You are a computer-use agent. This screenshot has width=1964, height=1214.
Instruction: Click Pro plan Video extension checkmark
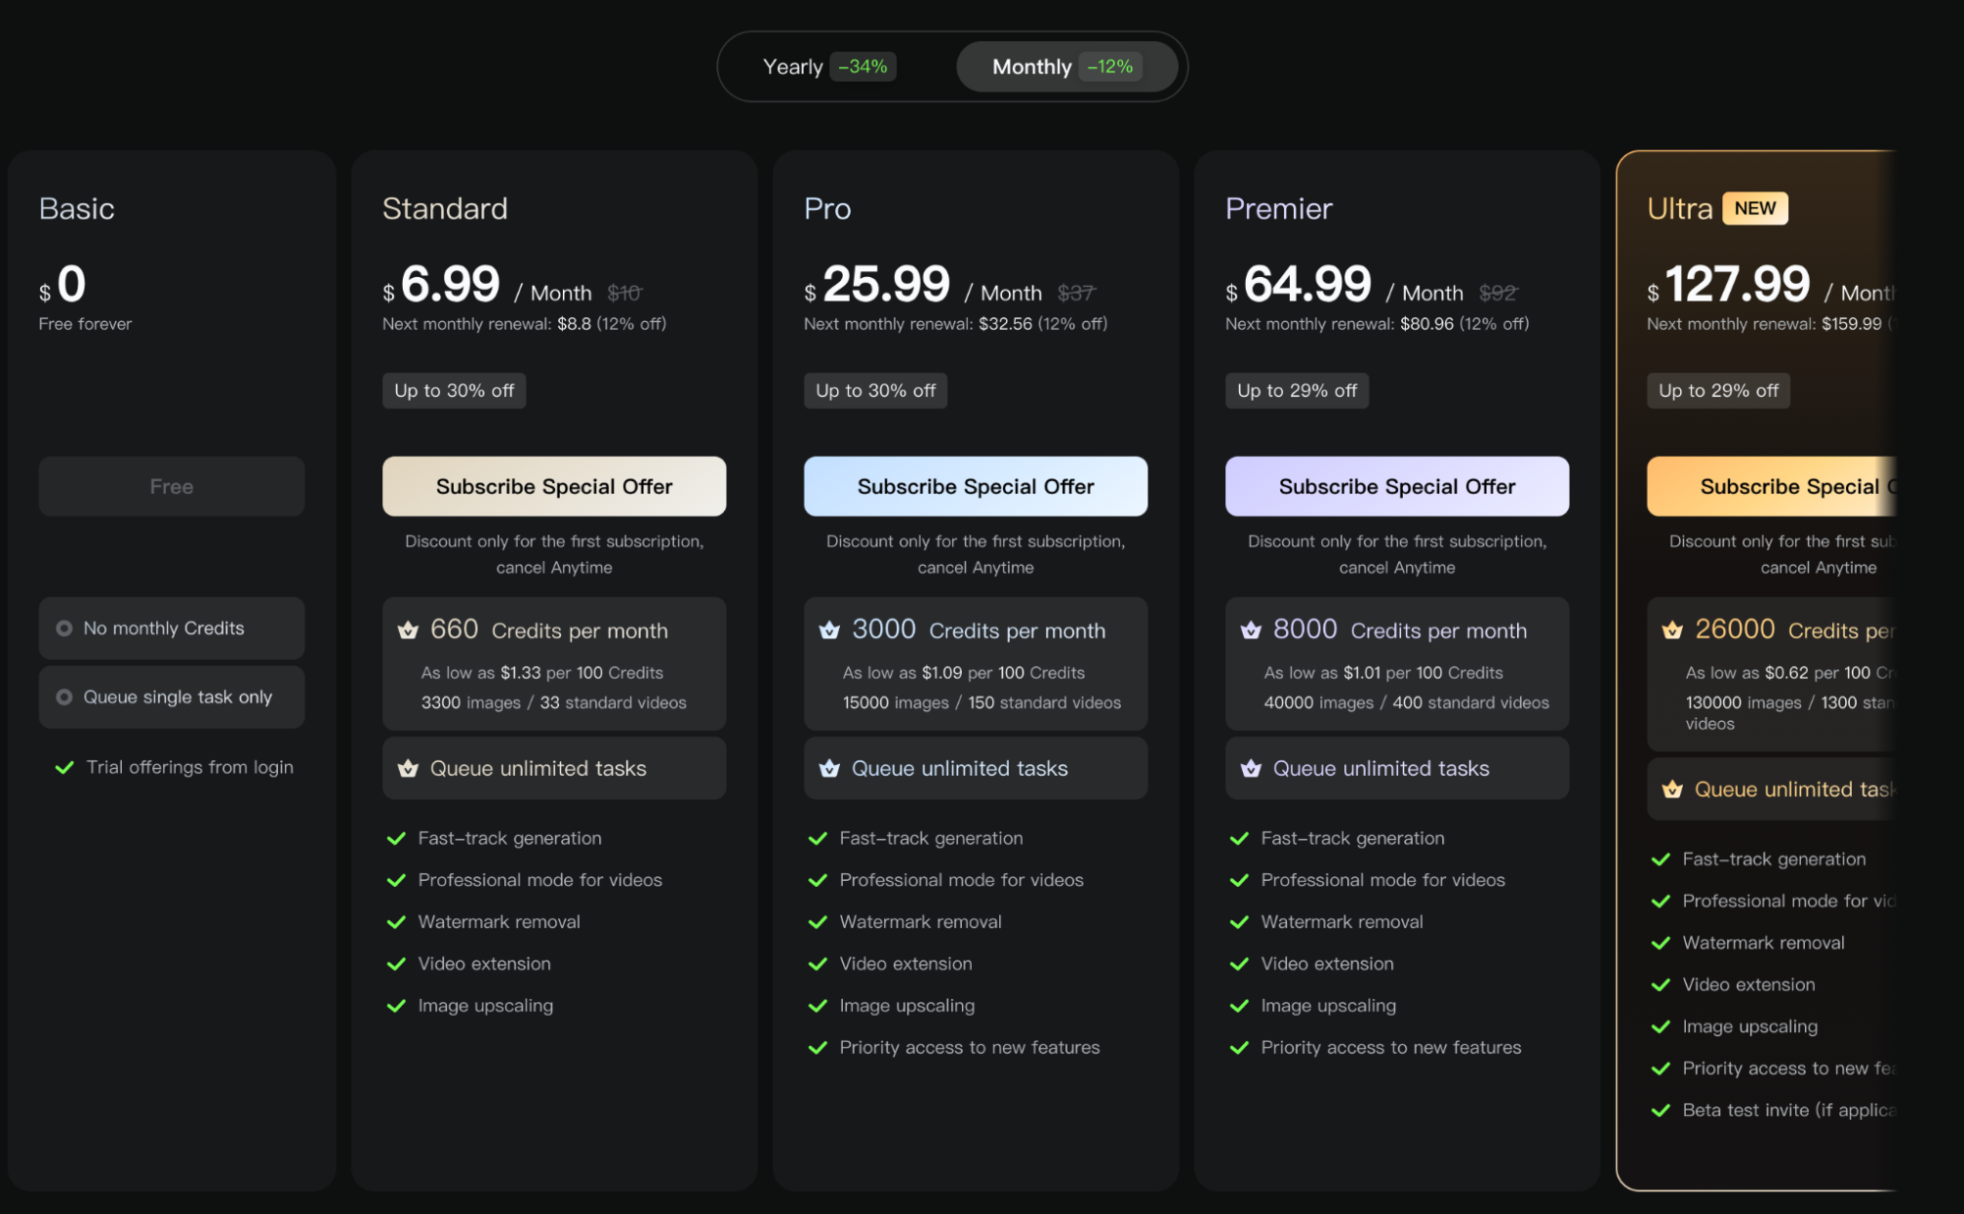(x=817, y=965)
